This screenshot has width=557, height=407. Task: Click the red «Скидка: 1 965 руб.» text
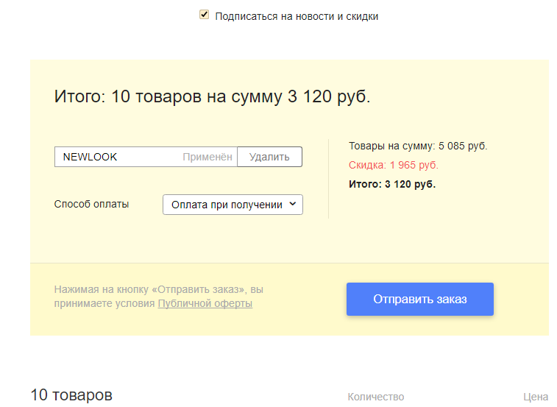point(393,165)
